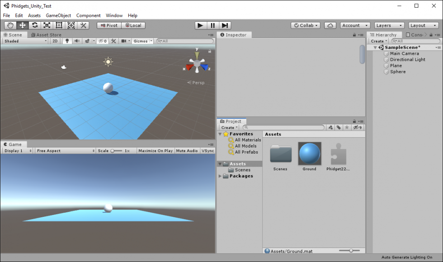The image size is (443, 262).
Task: Click the Mute Audio button
Action: click(187, 151)
